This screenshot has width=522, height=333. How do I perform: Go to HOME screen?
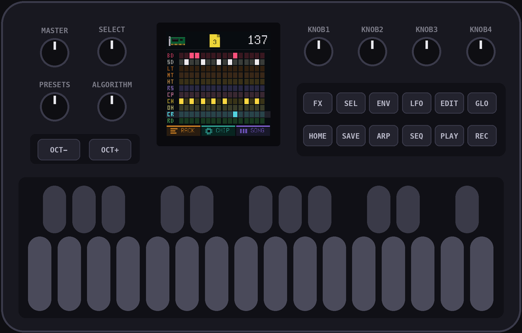tap(318, 136)
